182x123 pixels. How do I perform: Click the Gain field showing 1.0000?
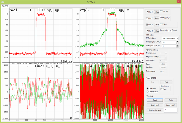[163, 64]
